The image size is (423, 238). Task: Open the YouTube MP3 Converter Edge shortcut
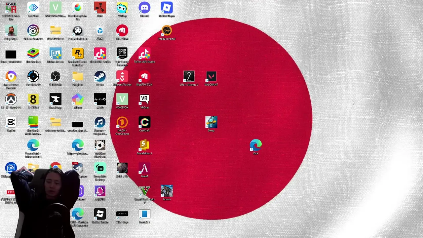[x=78, y=214]
